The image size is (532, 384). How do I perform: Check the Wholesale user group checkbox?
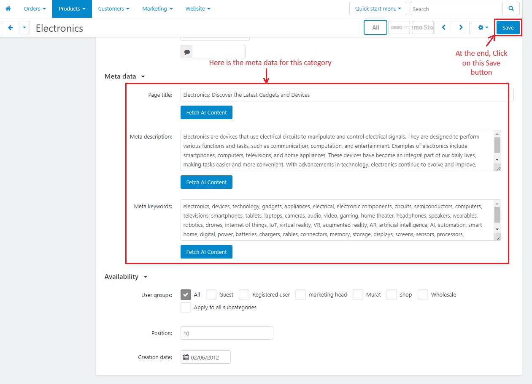[423, 294]
